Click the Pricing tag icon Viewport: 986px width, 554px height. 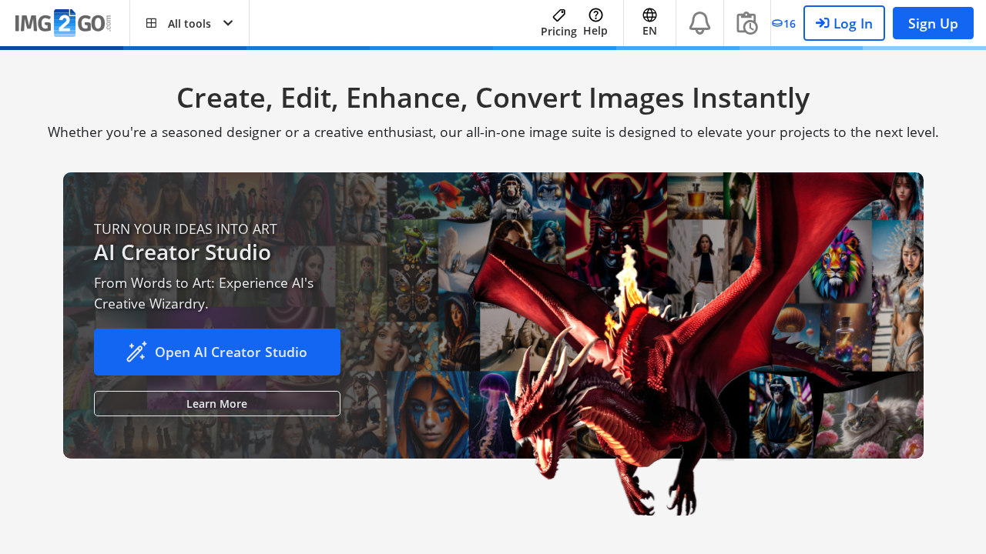pos(558,15)
